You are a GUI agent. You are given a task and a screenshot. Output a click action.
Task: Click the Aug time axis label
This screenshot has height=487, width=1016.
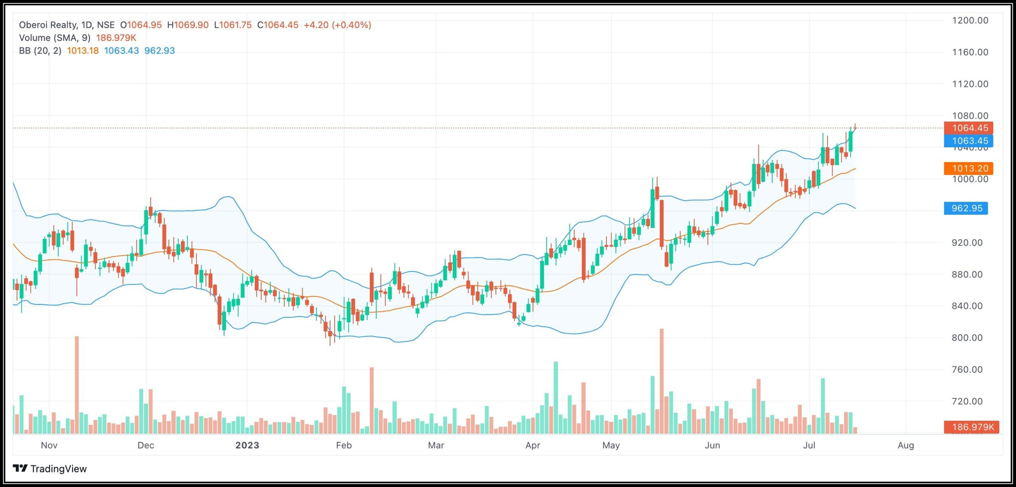pyautogui.click(x=906, y=445)
